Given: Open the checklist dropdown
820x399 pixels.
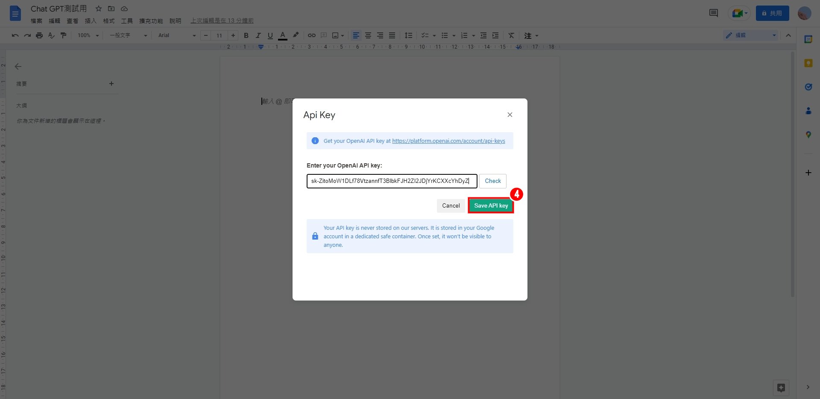Looking at the screenshot, I should pyautogui.click(x=428, y=35).
